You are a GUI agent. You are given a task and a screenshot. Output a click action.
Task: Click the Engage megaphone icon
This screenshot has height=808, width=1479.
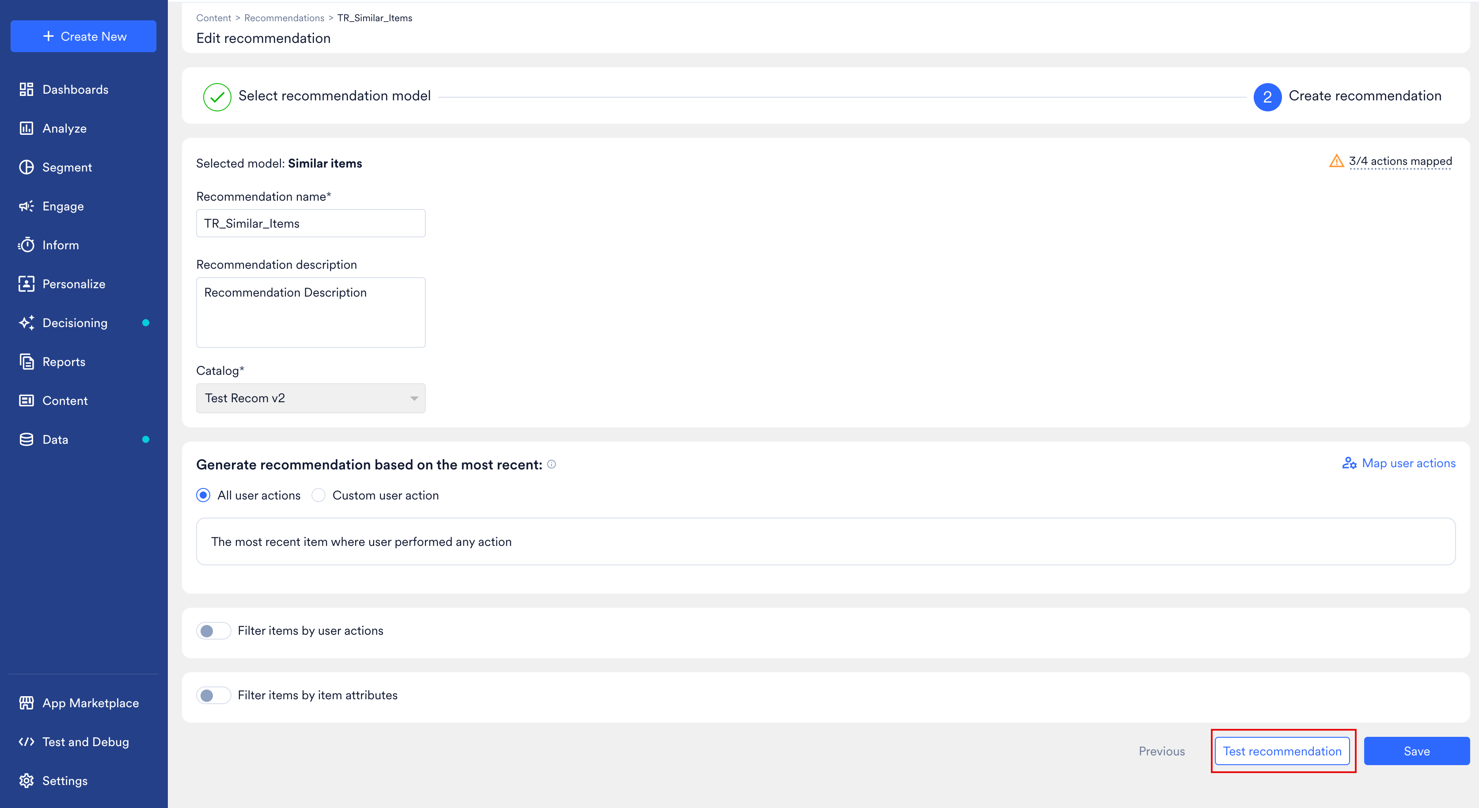(x=27, y=206)
